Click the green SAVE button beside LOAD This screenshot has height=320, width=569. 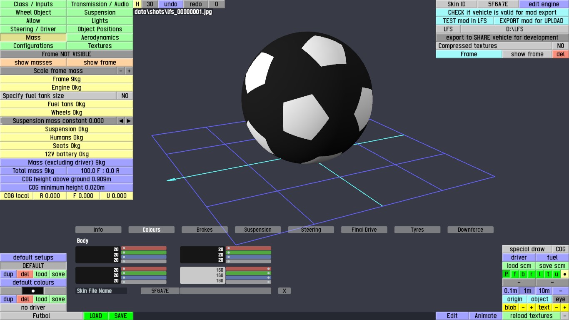(x=121, y=316)
